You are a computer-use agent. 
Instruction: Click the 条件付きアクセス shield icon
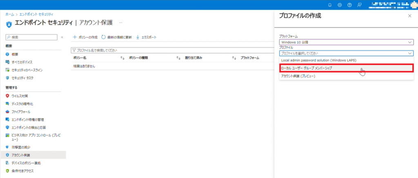(7, 171)
